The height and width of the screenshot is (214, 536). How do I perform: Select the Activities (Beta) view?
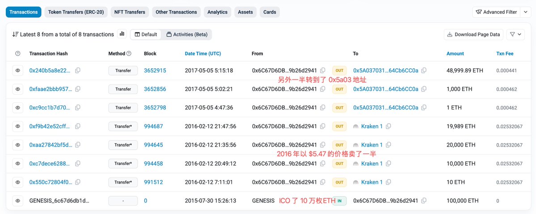pyautogui.click(x=187, y=34)
